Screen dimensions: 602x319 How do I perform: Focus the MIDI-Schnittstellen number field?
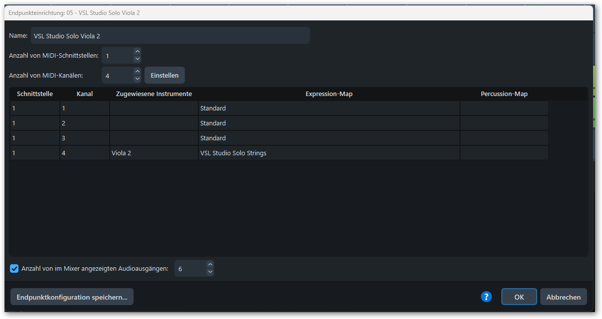coord(118,55)
